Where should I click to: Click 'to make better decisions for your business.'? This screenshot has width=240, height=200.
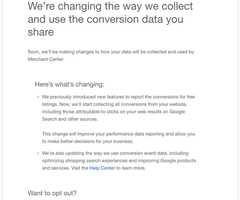click(88, 141)
